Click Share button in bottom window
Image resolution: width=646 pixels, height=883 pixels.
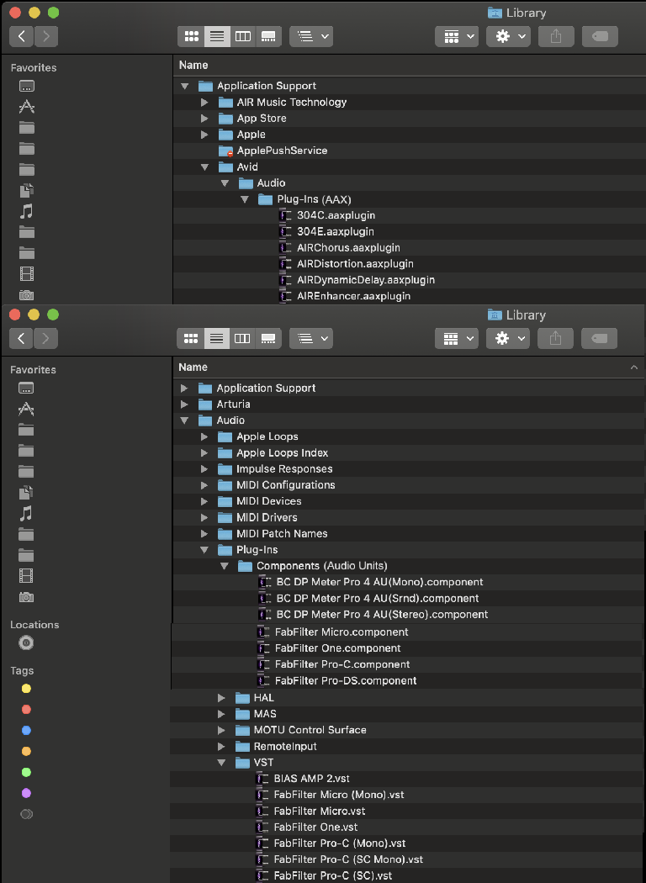555,338
